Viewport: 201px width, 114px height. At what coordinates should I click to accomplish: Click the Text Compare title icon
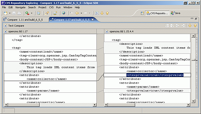pyautogui.click(x=6, y=26)
